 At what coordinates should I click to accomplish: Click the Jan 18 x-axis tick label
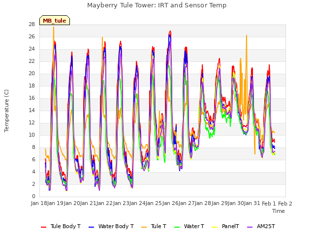[39, 204]
